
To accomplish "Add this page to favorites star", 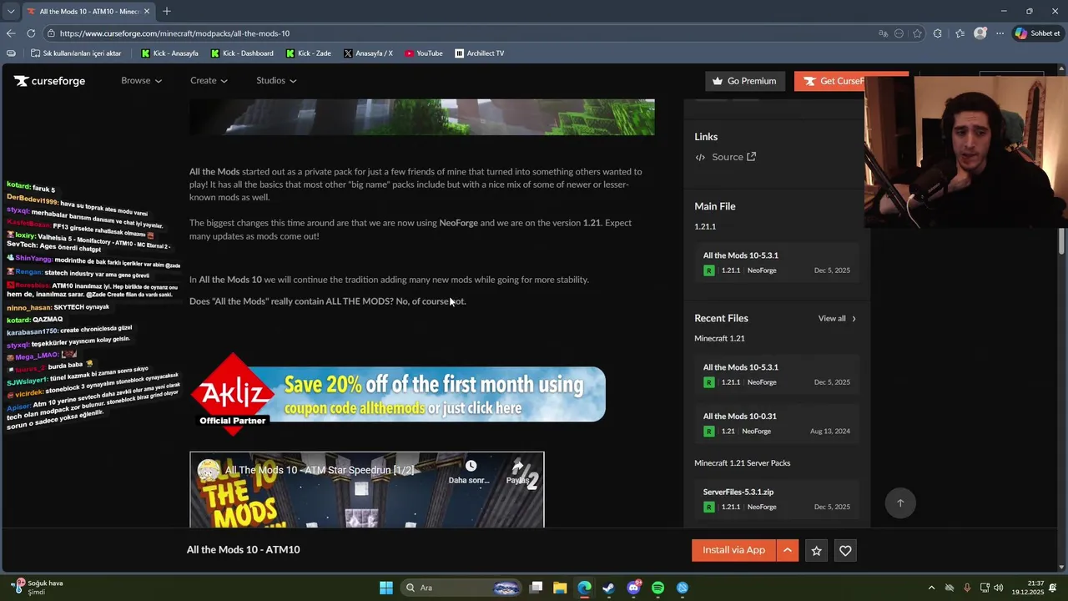I will pos(917,33).
